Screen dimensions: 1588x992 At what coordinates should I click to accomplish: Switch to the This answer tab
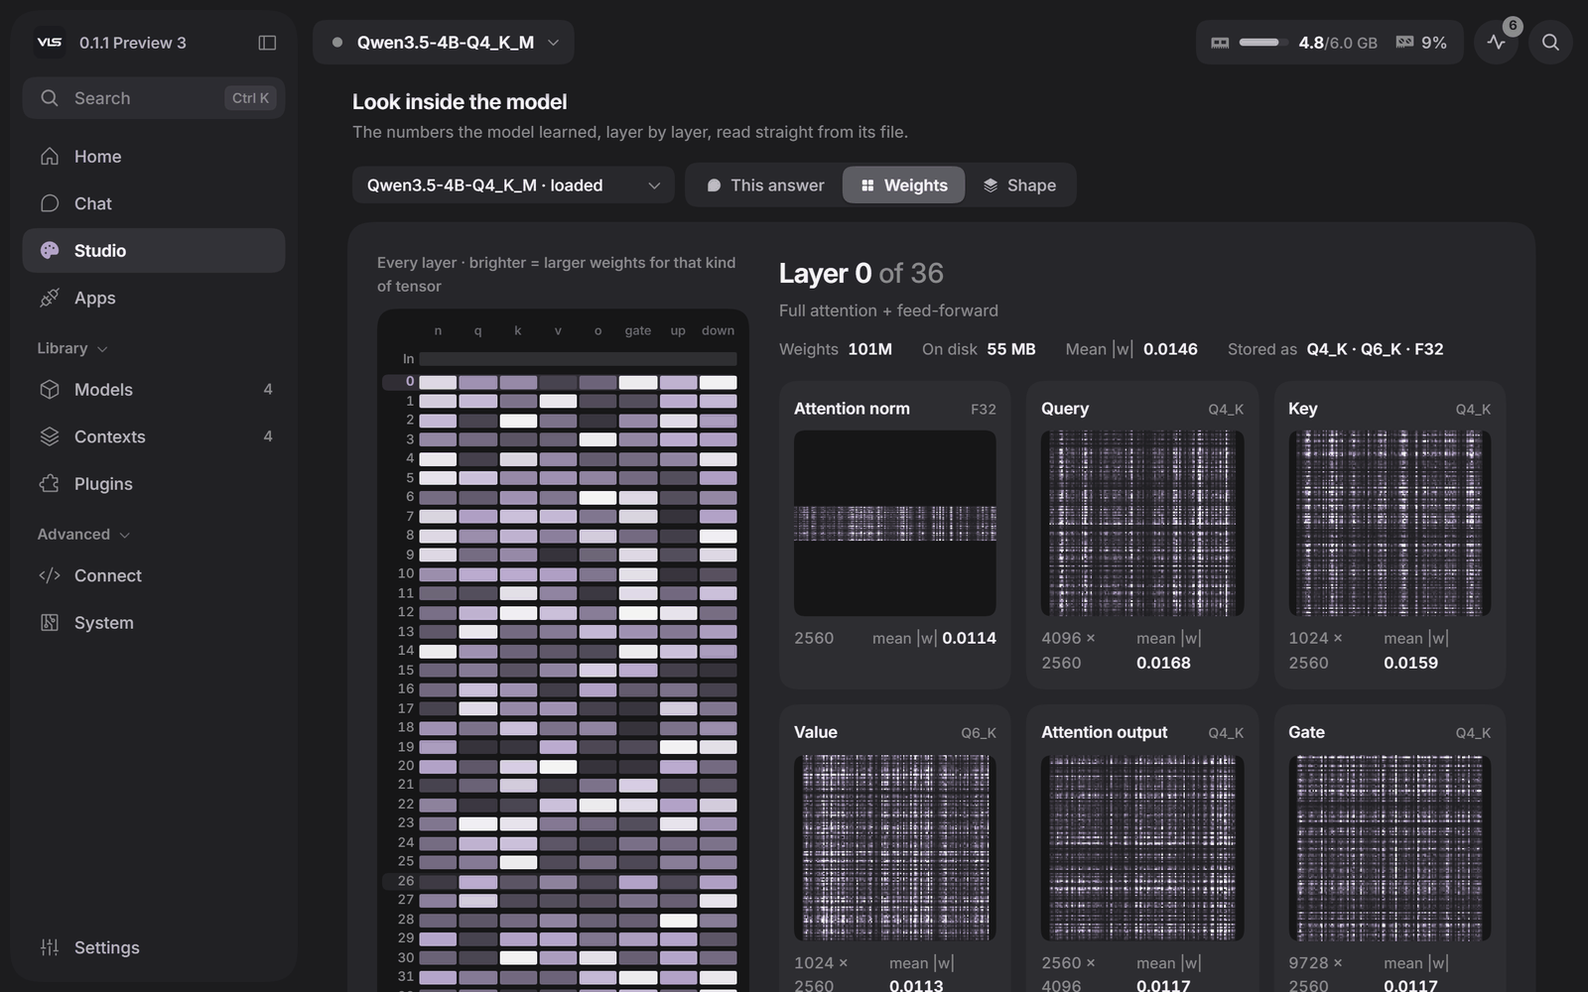765,186
